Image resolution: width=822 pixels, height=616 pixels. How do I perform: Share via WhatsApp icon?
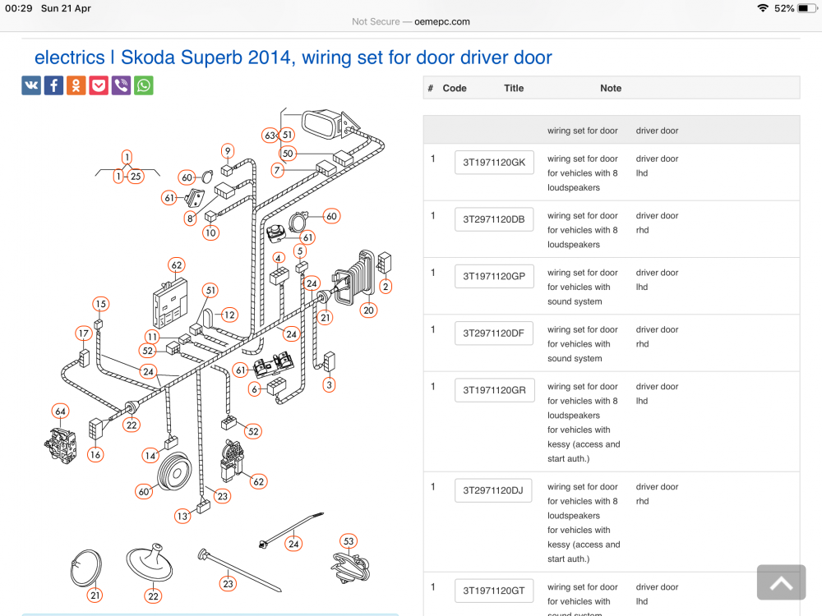pos(144,85)
